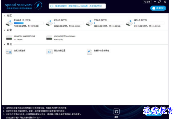The image size is (176, 119).
Task: Click the 软件 (D: NTFS) label
Action: pos(60,20)
